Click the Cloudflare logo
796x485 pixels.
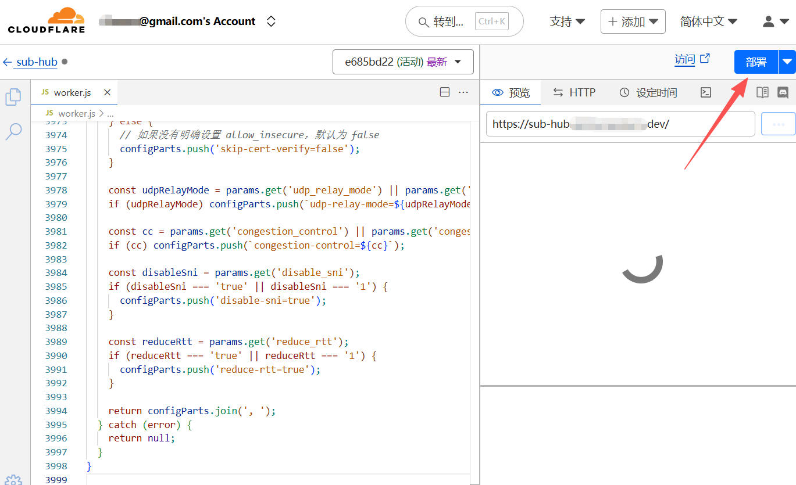47,21
